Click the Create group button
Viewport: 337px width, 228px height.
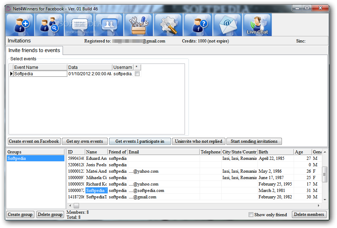point(20,214)
